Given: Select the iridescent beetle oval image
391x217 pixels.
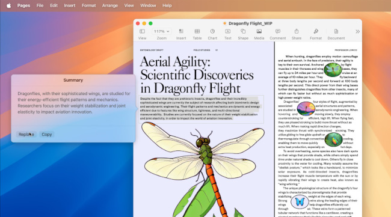Looking at the screenshot, I should pos(334,140).
